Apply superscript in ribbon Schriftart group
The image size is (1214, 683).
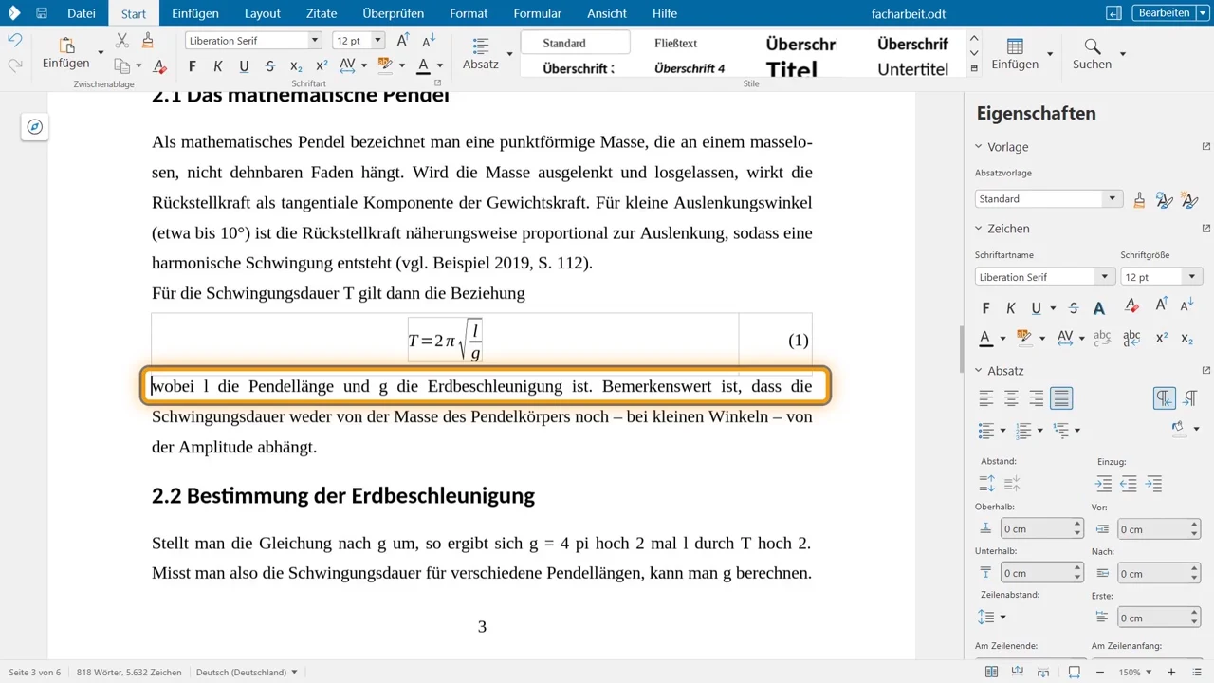(322, 65)
